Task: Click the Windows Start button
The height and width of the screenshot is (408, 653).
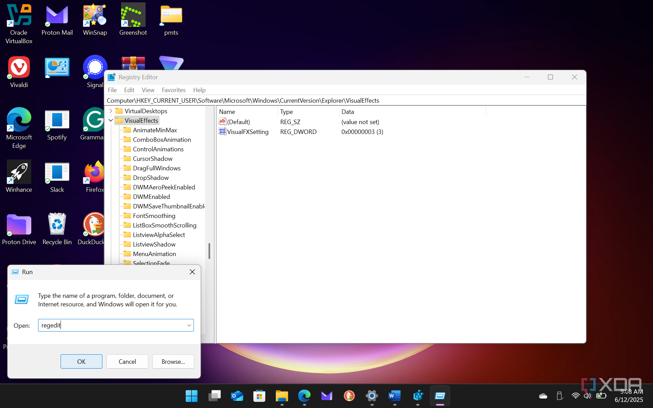Action: click(191, 396)
